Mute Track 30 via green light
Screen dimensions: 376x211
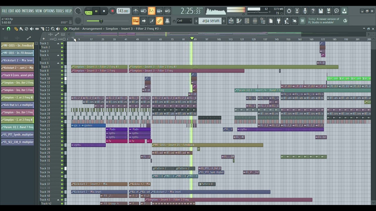click(62, 157)
